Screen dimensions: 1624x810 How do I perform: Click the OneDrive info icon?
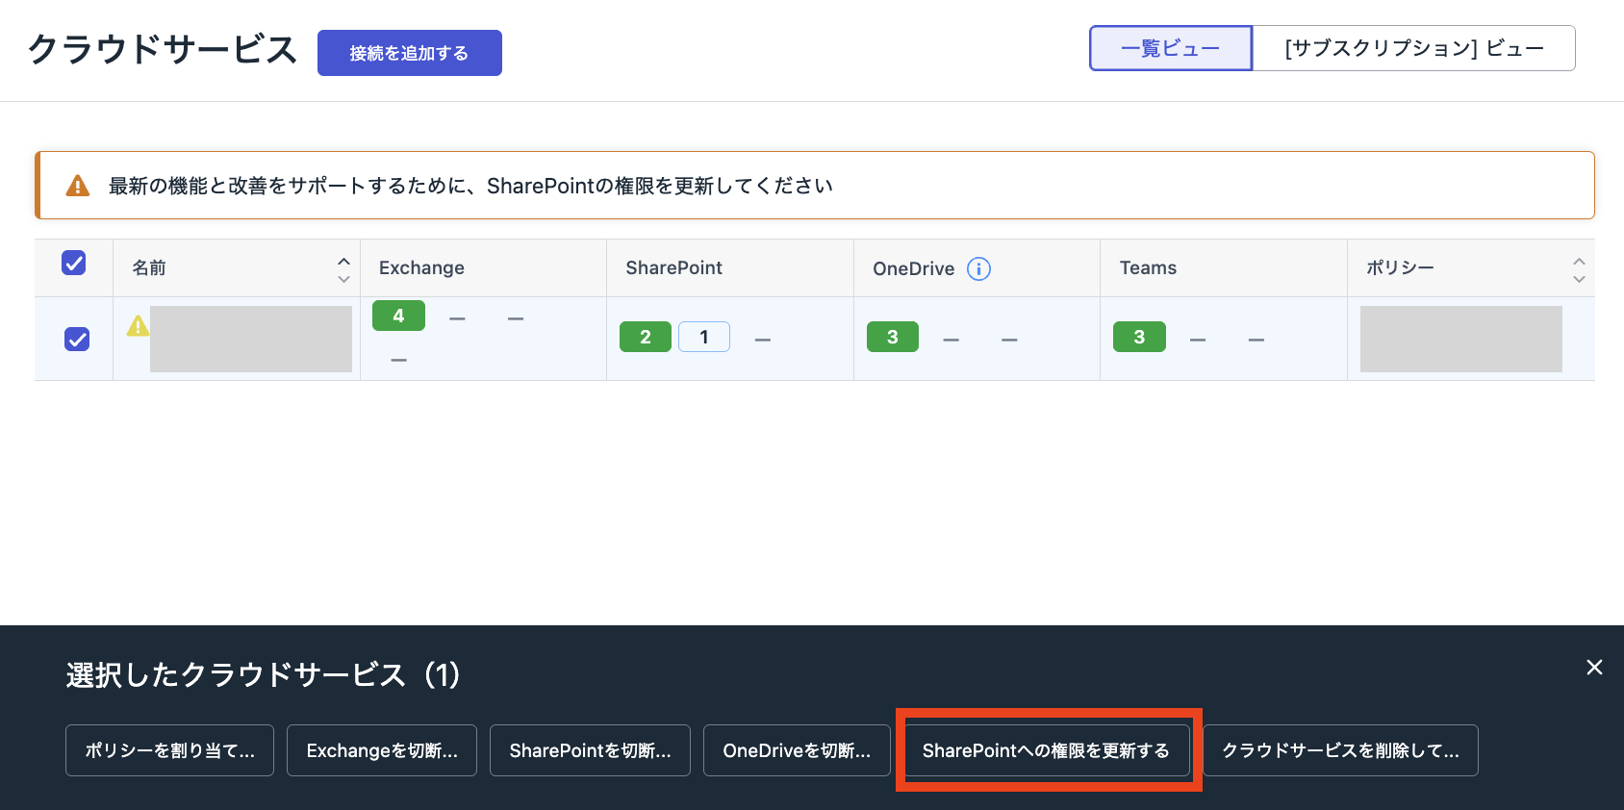978,268
